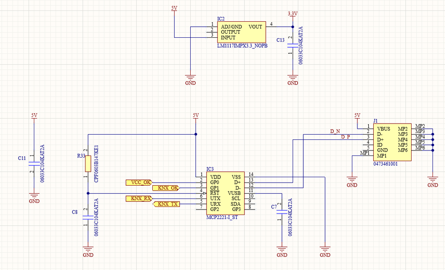
Task: Click the R33 designator label
Action: point(81,156)
